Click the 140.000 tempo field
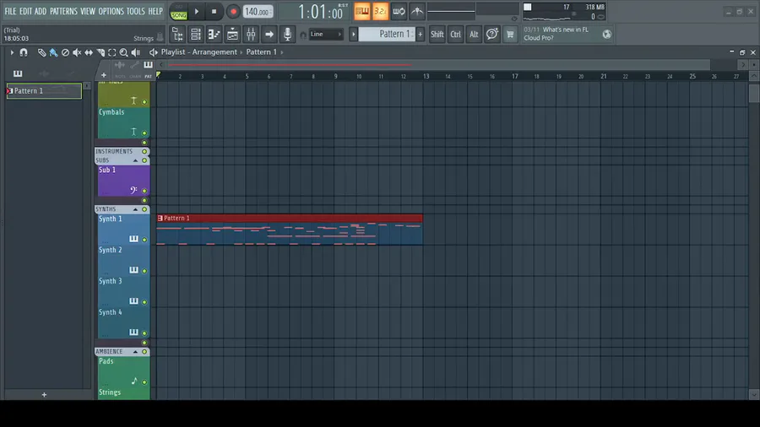760x427 pixels. [258, 12]
